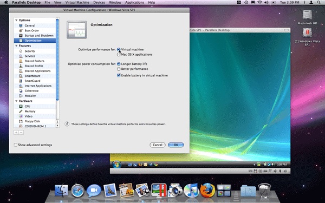Click the Video icon in sidebar
The image size is (325, 203).
click(21, 116)
